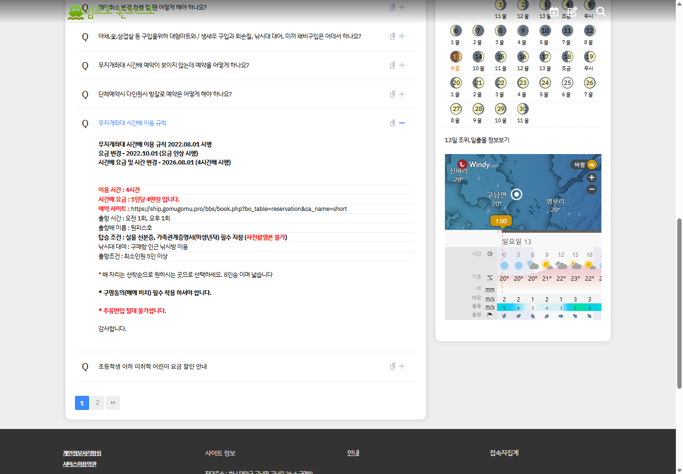
Task: Select moon phase icon for day 25
Action: click(567, 83)
